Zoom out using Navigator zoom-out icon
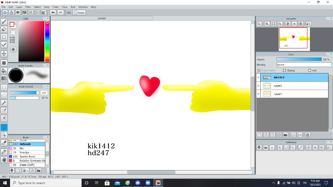Screen dimensions: 333x187 click(280, 24)
